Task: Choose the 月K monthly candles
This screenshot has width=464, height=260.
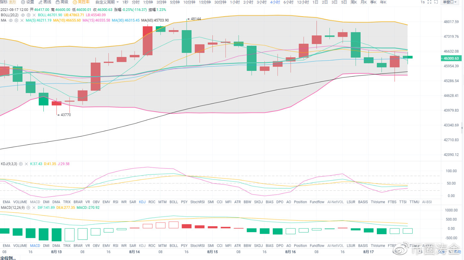Action: pos(364,2)
